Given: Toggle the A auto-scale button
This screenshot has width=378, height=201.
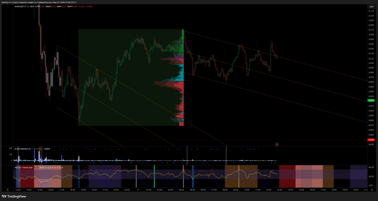Looking at the screenshot, I should tap(371, 190).
